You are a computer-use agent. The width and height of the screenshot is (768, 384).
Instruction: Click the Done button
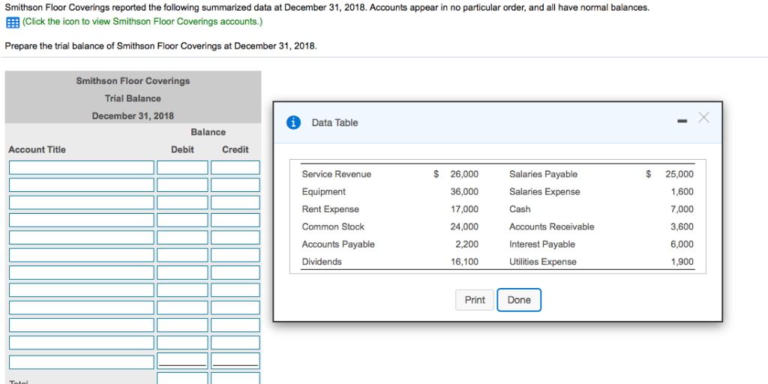point(519,300)
